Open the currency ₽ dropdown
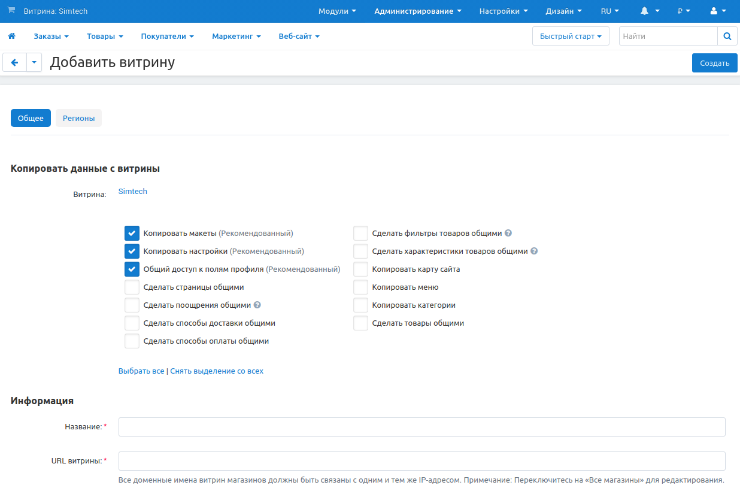 (684, 11)
